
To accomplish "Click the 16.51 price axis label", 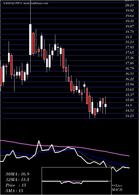I will click(130, 74).
